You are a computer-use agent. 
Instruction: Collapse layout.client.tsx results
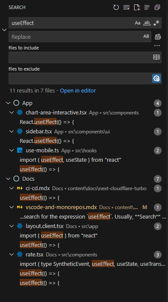(12, 226)
